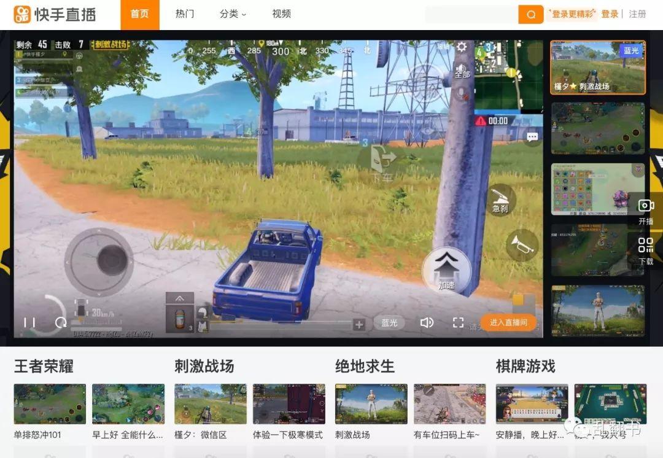Open the 绝地求生 category heading

pos(365,367)
